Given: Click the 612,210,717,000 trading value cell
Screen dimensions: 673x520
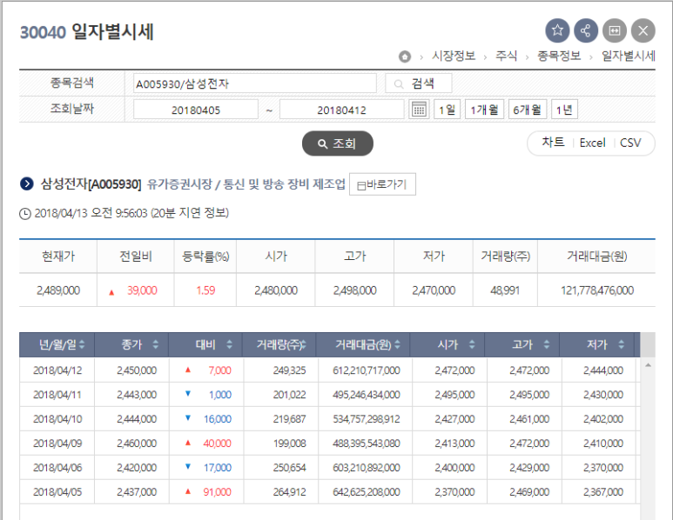Looking at the screenshot, I should [x=367, y=370].
